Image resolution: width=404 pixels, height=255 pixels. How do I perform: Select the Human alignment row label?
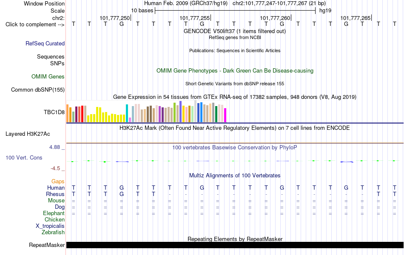56,188
